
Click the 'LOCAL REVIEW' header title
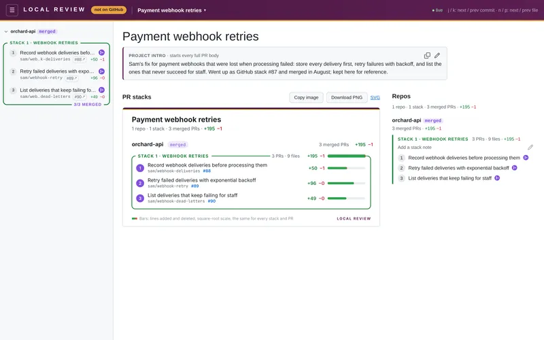click(54, 10)
